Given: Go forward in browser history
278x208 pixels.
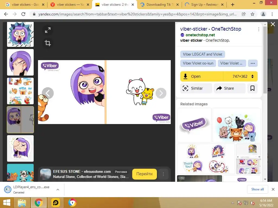Looking at the screenshot, I should coord(15,14).
